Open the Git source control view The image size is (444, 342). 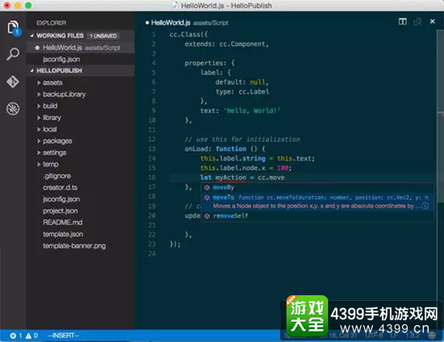pyautogui.click(x=13, y=81)
